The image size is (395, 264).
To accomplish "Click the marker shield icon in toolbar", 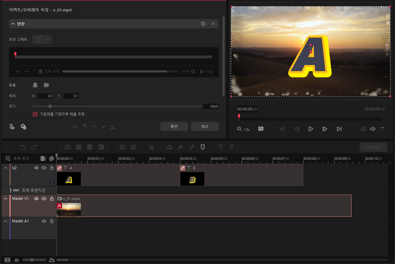I will 203,147.
